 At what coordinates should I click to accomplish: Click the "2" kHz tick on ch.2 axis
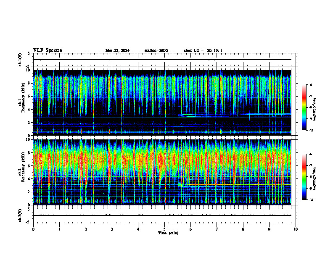29,192
